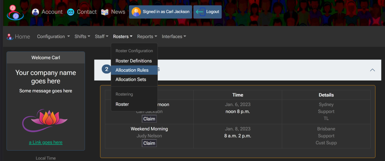The width and height of the screenshot is (385, 161).
Task: Click the Logout arrow icon
Action: (x=200, y=12)
